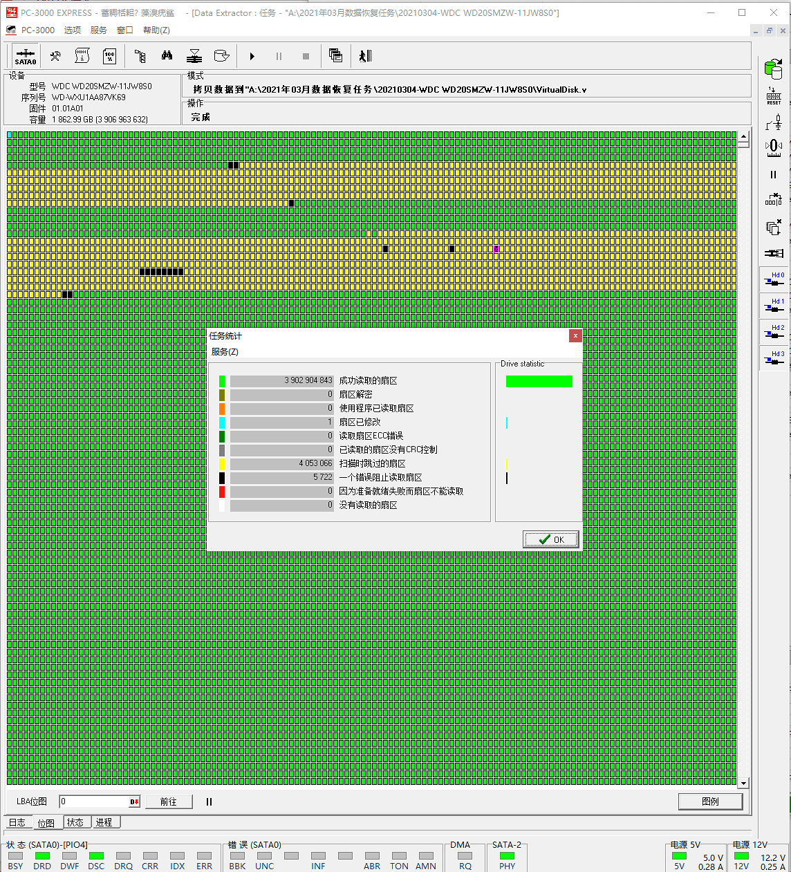Screen dimensions: 791x872
Task: Click black swatch for 一个错误阻止读取扇区
Action: (222, 478)
